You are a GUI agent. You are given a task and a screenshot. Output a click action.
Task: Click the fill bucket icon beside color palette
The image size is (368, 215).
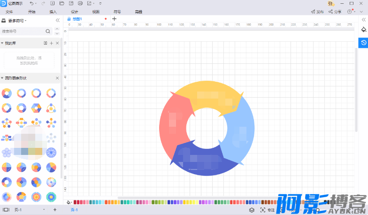click(69, 202)
